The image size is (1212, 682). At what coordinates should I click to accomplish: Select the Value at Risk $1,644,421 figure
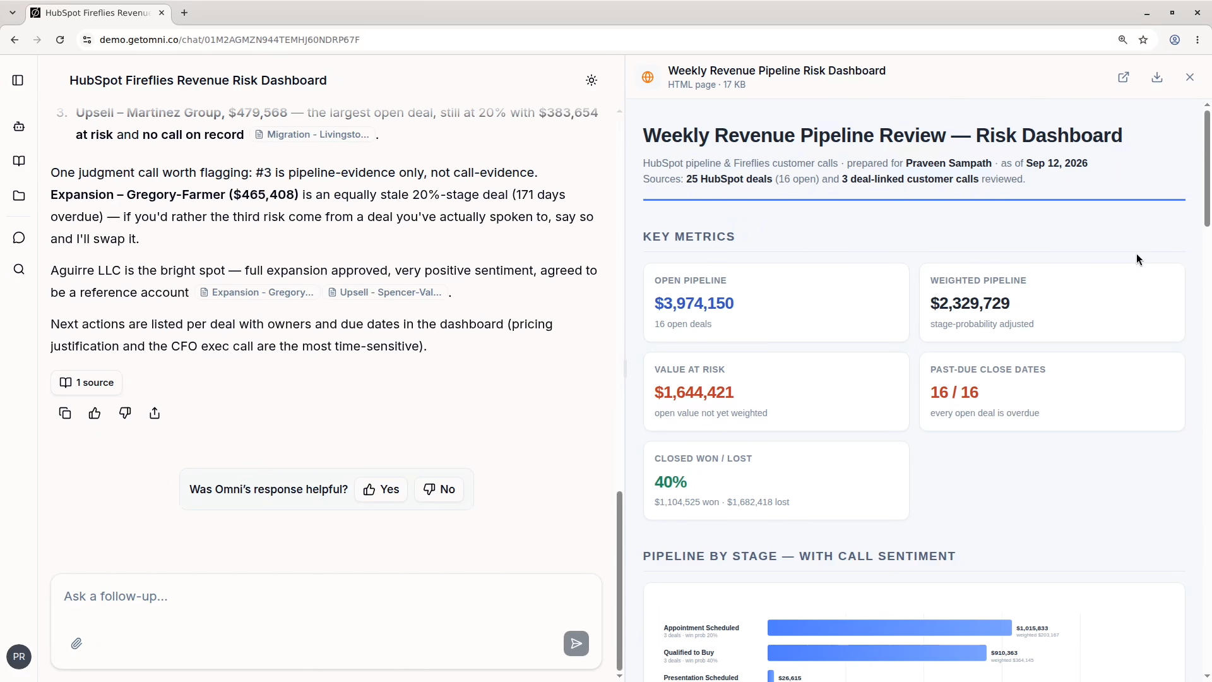(694, 393)
